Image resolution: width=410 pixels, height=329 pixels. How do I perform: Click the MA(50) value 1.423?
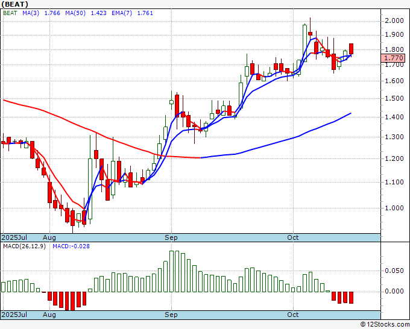[x=98, y=13]
